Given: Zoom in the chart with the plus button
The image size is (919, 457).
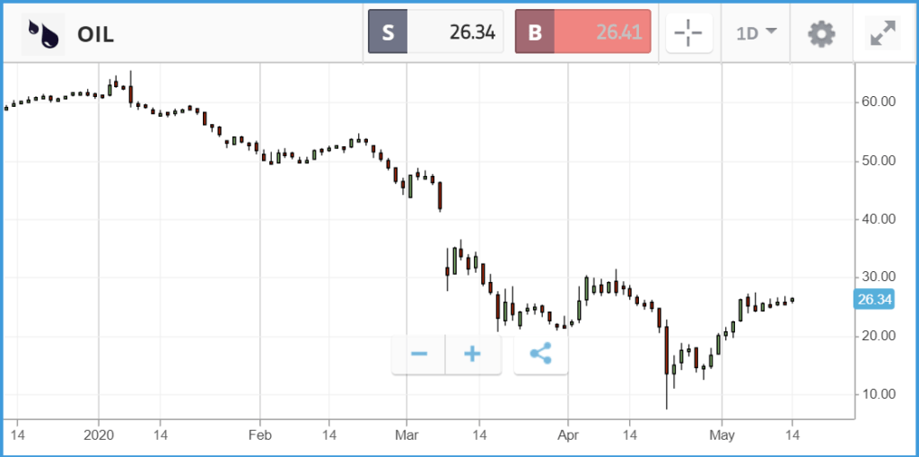Looking at the screenshot, I should pos(472,354).
